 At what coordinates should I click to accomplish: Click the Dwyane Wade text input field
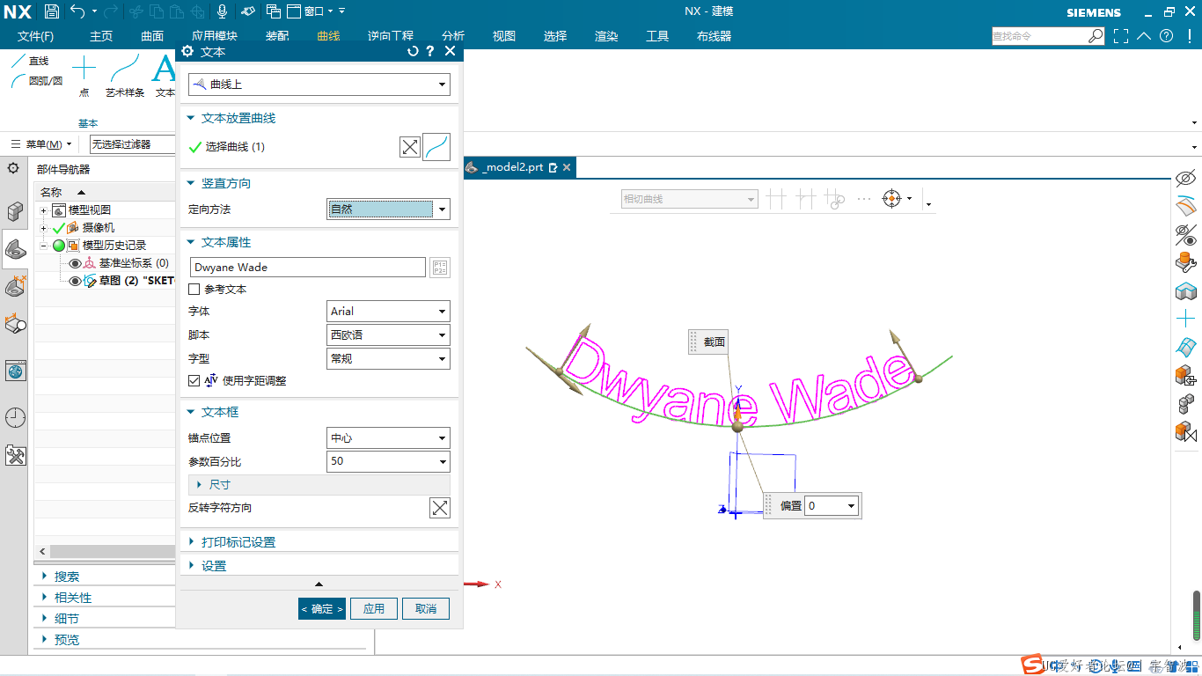tap(308, 268)
